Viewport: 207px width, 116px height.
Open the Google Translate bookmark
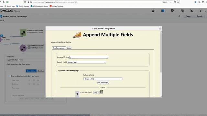(23, 6)
